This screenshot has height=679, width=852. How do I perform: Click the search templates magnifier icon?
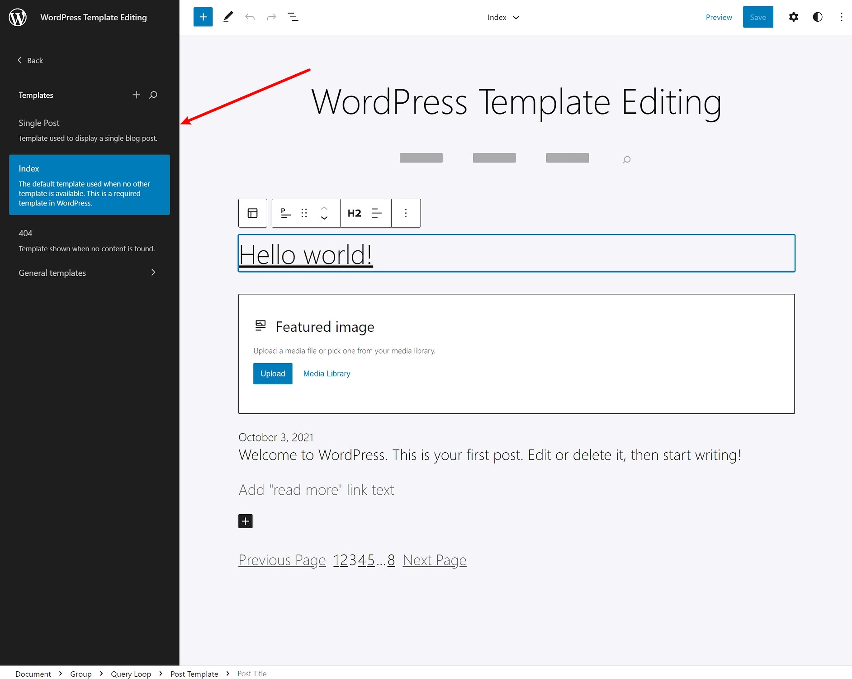[x=153, y=95]
